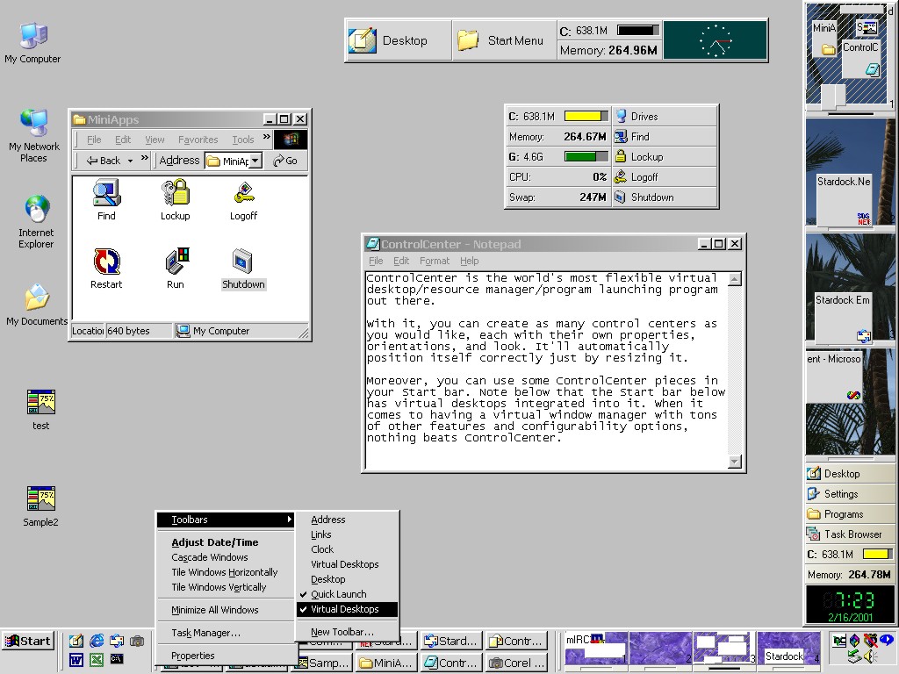The height and width of the screenshot is (674, 899).
Task: Select My Computer desktop icon
Action: 32,42
